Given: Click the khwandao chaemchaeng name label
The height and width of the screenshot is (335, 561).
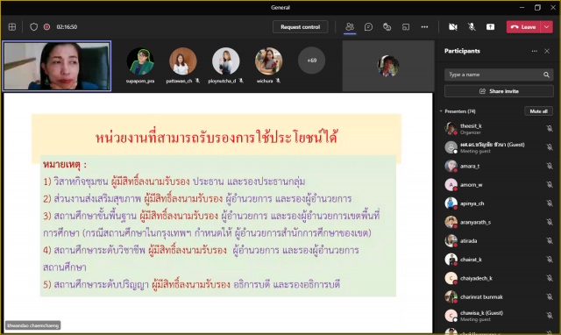Looking at the screenshot, I should pos(33,325).
